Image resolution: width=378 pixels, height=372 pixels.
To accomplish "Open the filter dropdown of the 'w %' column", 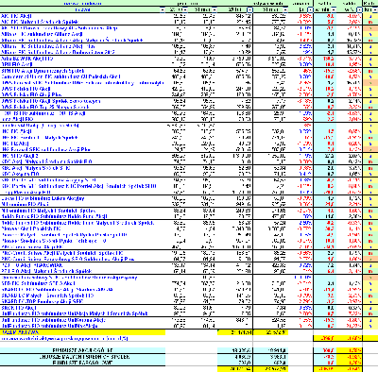I will point(359,9).
